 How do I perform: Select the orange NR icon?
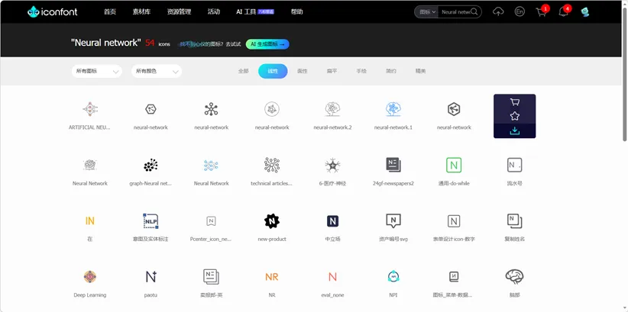[x=271, y=277]
